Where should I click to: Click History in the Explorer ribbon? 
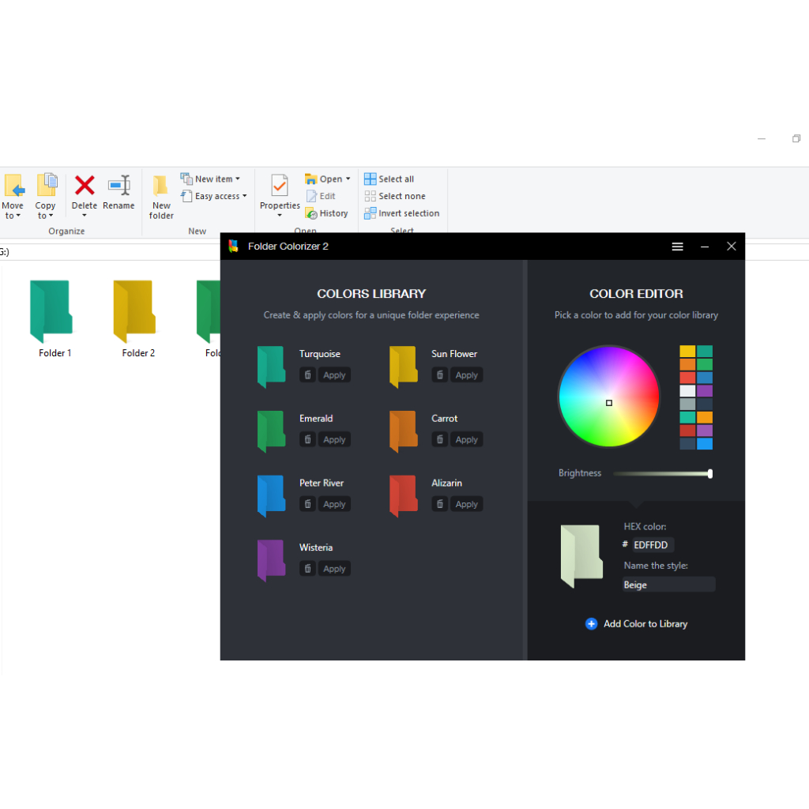pyautogui.click(x=326, y=213)
